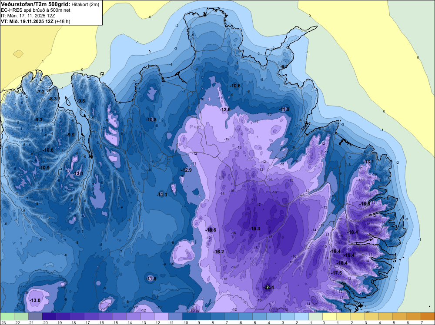435x325 pixels.
Task: Click the -11.8 temperature label
Action: (151, 279)
